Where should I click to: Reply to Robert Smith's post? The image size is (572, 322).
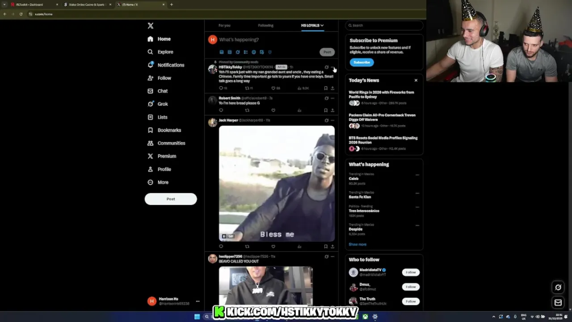(x=221, y=110)
